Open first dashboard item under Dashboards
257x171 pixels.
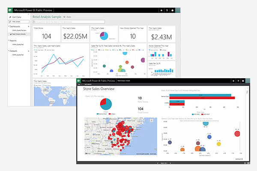click(x=19, y=30)
